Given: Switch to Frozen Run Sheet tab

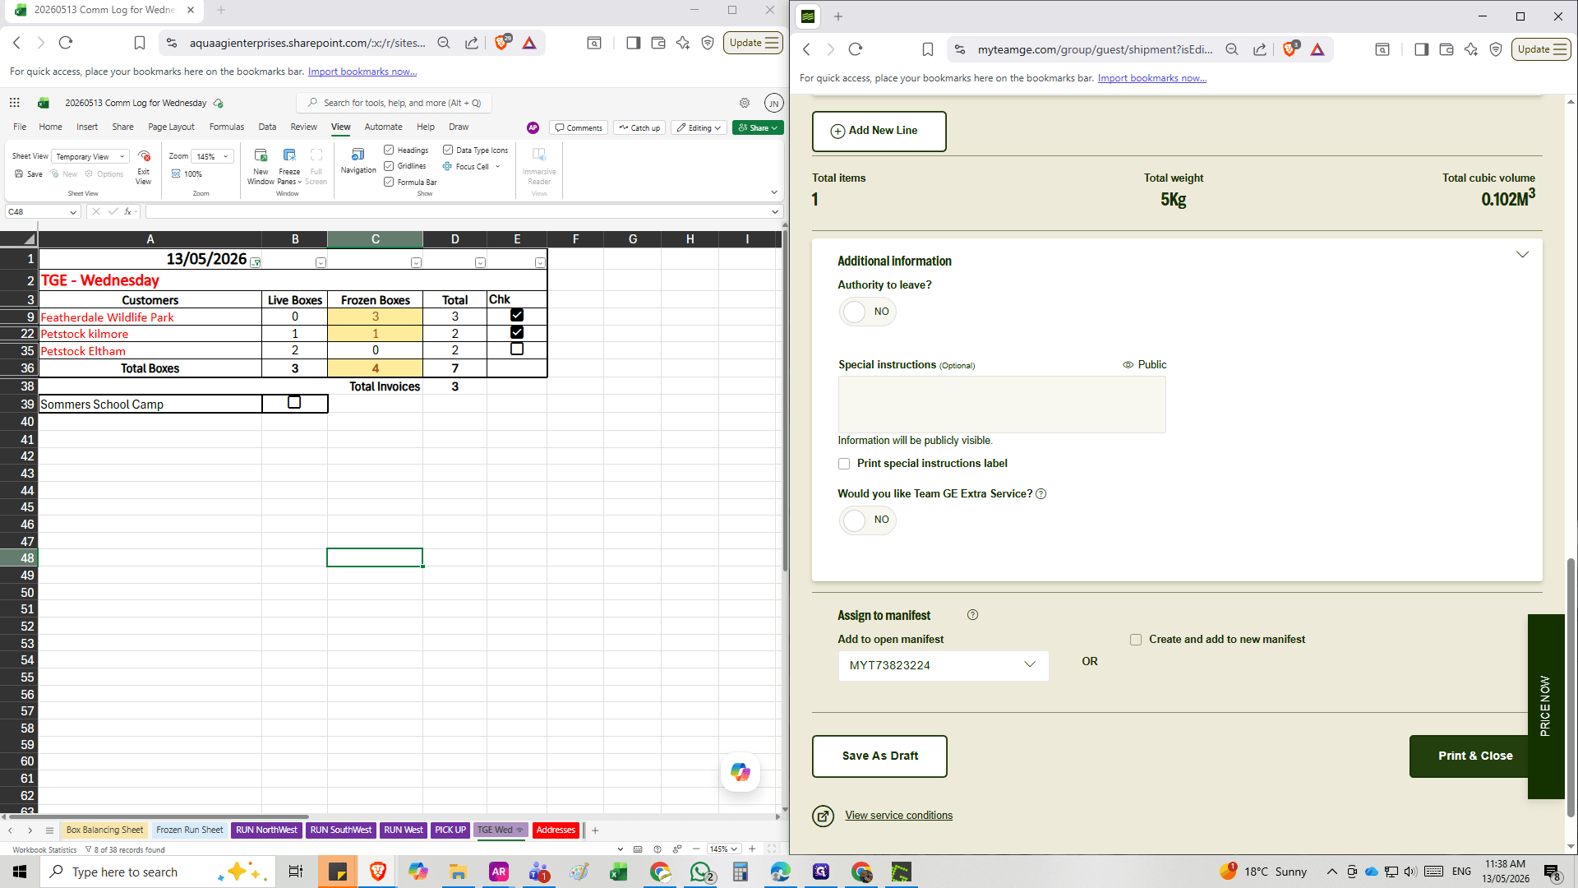Looking at the screenshot, I should tap(189, 830).
